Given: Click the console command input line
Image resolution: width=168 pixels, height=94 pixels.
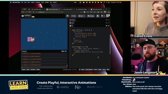Looking at the screenshot, I should (x=44, y=67).
